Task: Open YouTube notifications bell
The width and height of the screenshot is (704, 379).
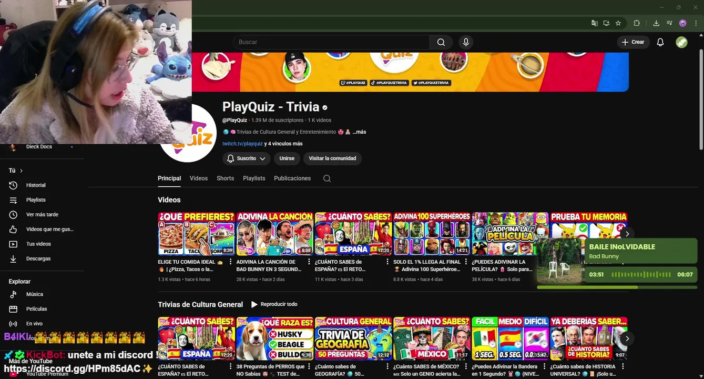Action: coord(660,42)
